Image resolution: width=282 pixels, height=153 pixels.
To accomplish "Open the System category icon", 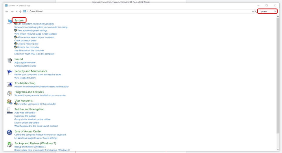I will [x=10, y=22].
